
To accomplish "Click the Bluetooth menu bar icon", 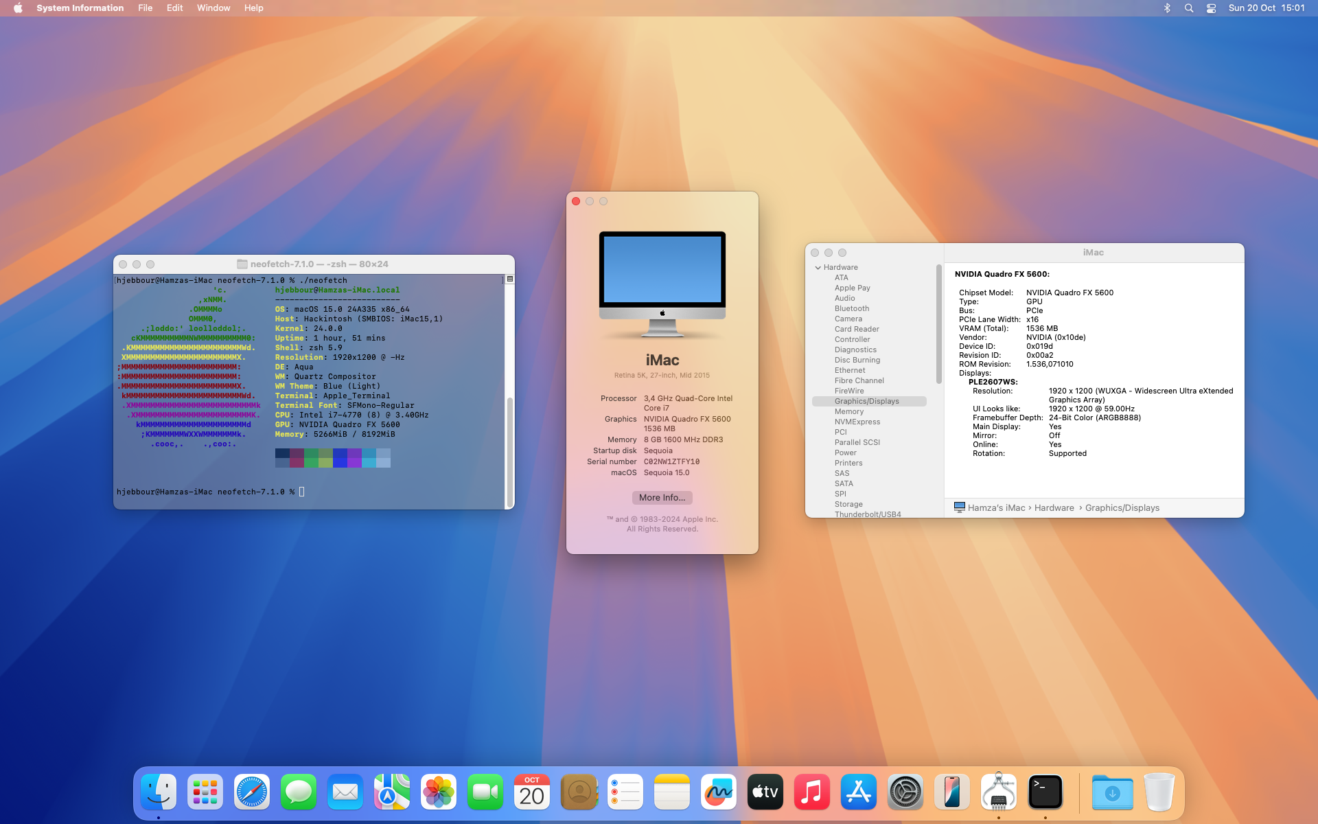I will [x=1167, y=8].
